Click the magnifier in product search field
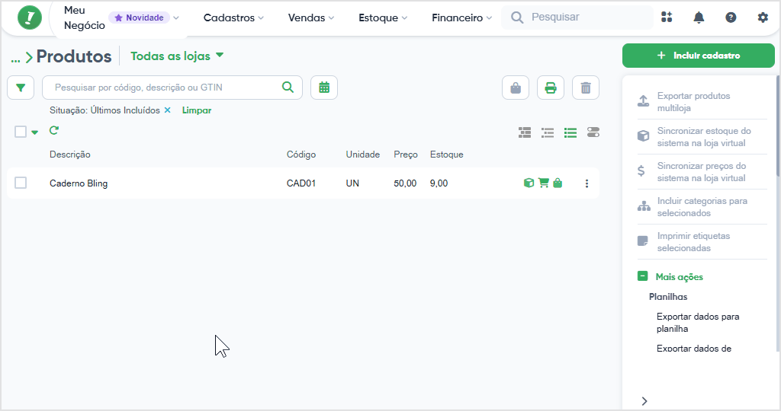Viewport: 781px width, 411px height. tap(288, 87)
